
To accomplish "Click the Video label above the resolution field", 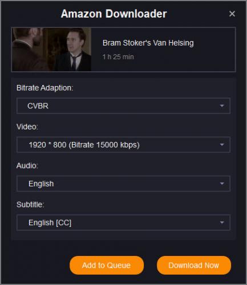I will (27, 127).
